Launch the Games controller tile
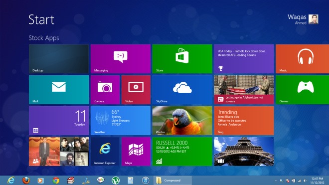Viewport: 329px width, 185px height. [303, 90]
